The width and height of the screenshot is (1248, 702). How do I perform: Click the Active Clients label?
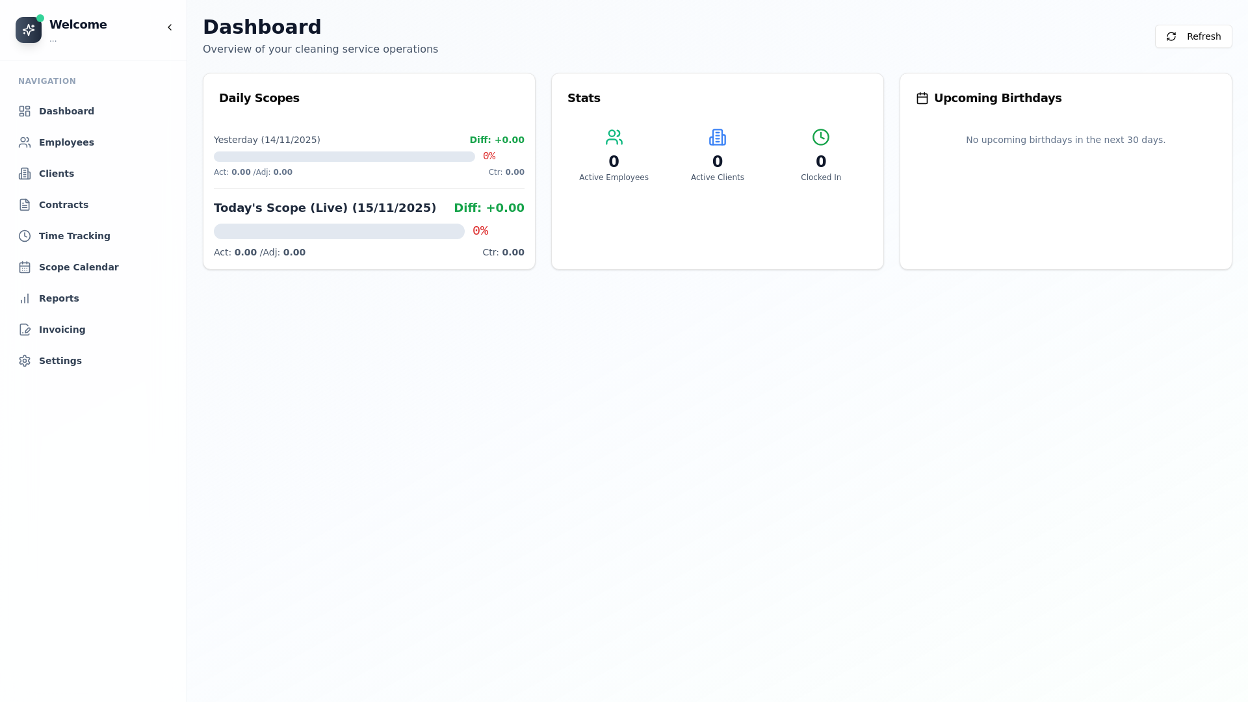718,177
